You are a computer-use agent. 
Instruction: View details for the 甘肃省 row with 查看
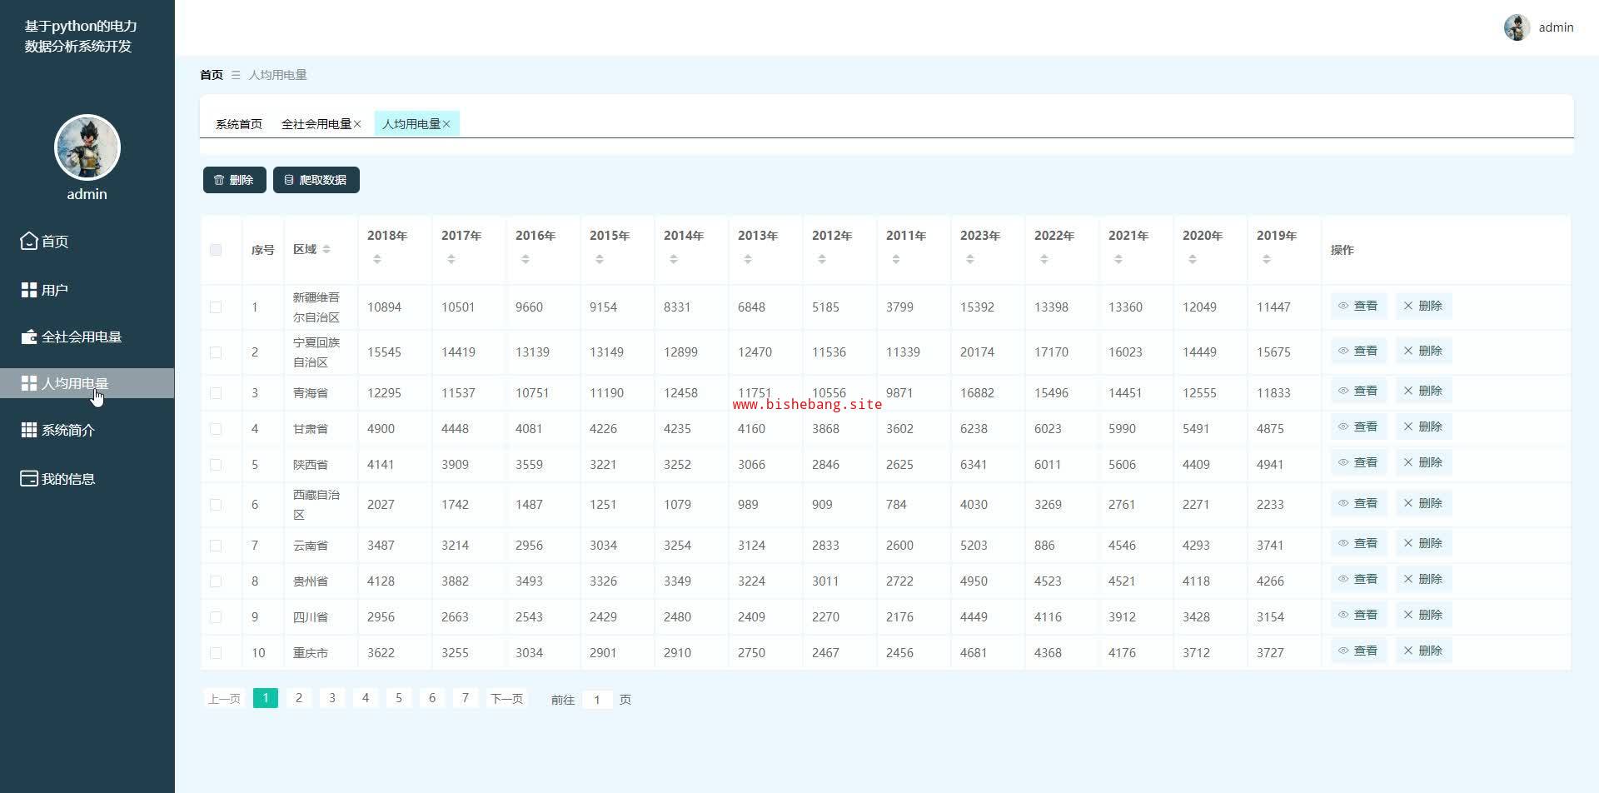pos(1358,426)
